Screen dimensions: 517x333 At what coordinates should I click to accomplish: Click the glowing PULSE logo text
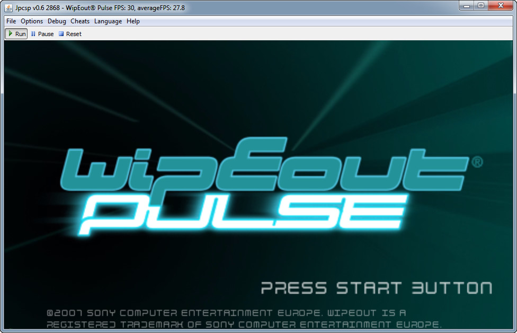(243, 214)
